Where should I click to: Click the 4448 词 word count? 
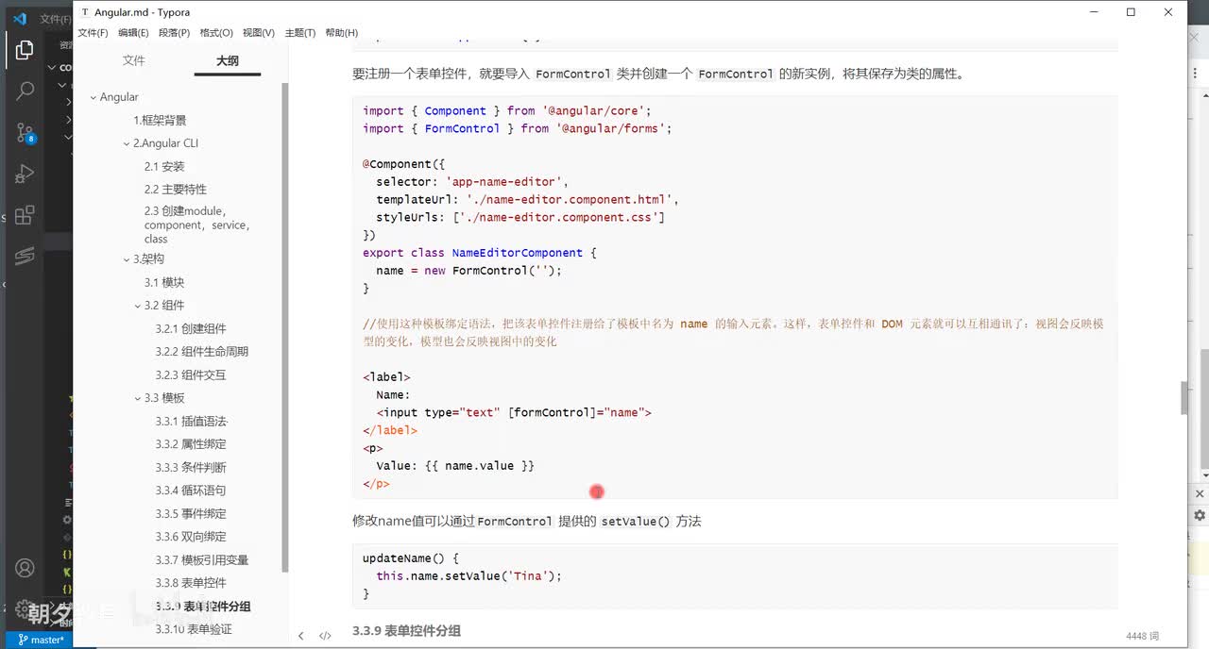tap(1142, 637)
